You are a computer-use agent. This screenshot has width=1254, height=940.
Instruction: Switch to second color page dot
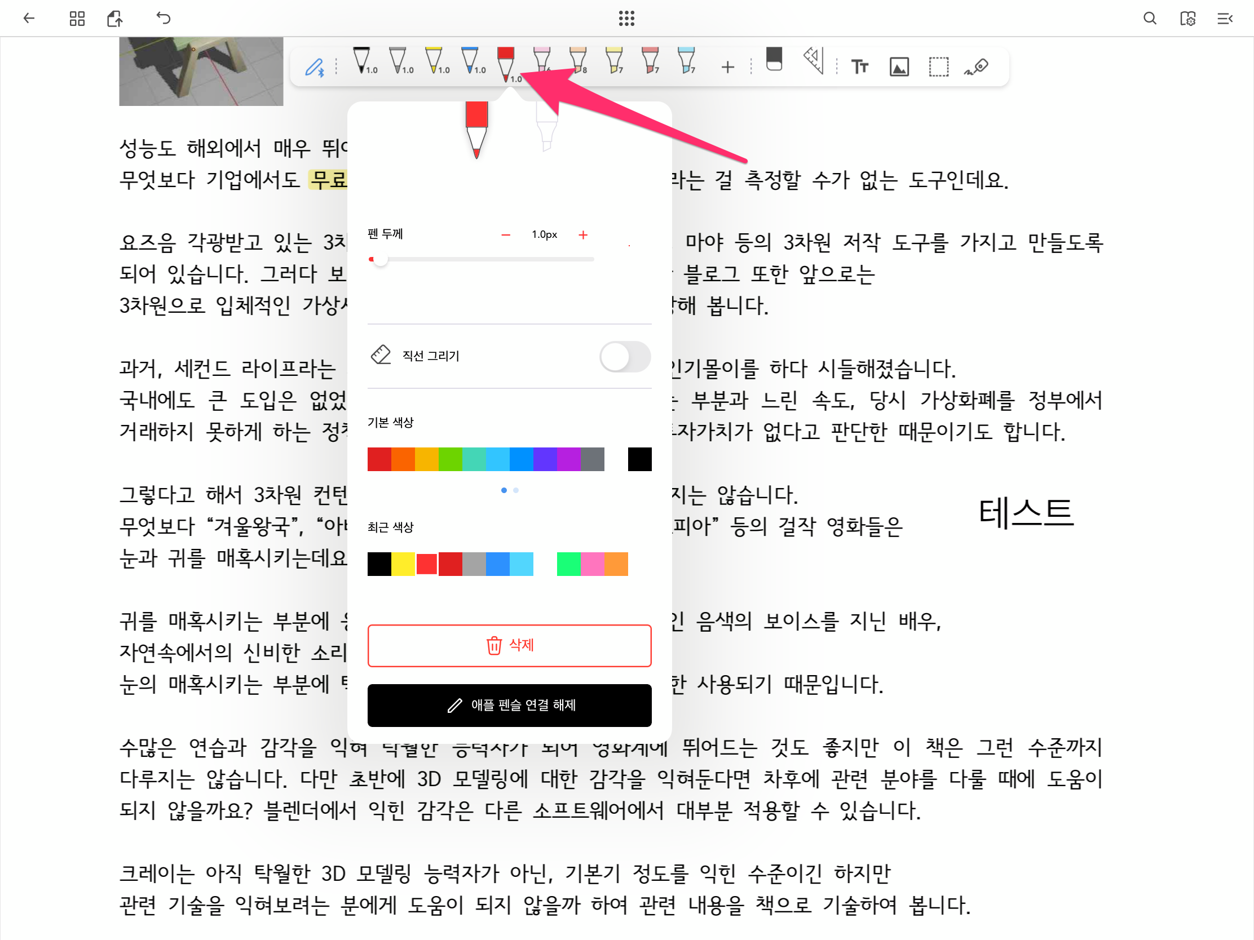[516, 491]
